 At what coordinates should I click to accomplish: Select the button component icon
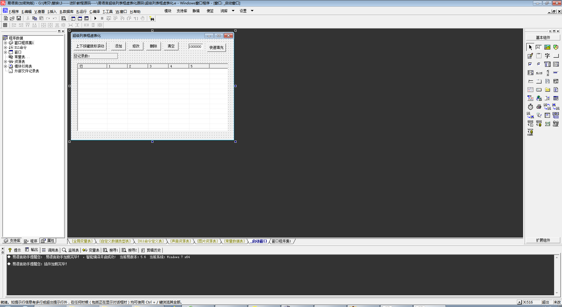pyautogui.click(x=556, y=56)
